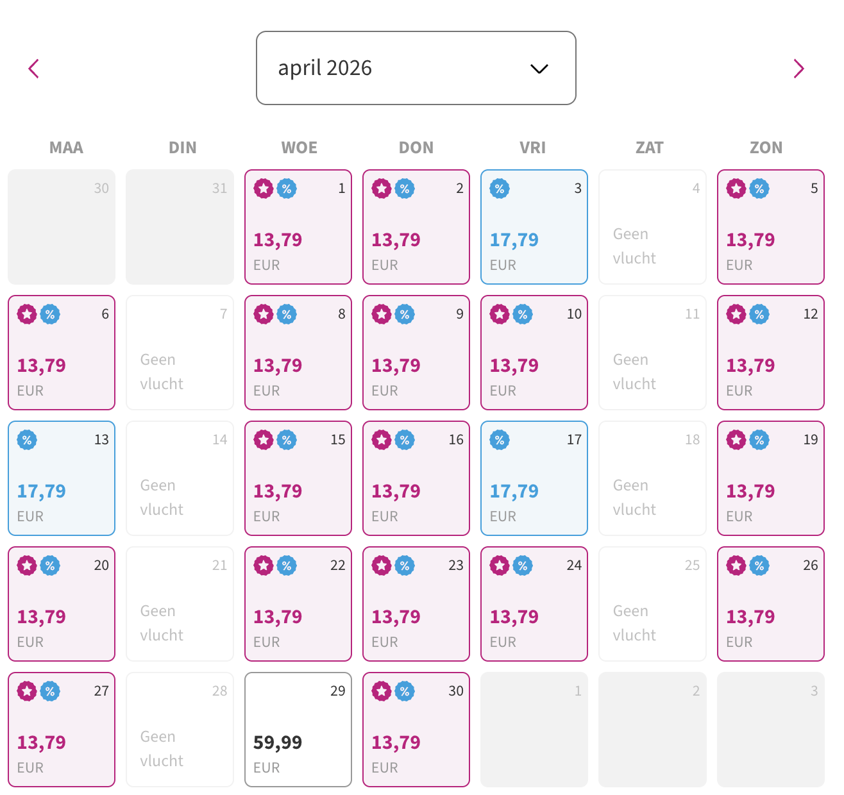
Task: Select the 17,79 EUR price on April 3
Action: coord(514,240)
